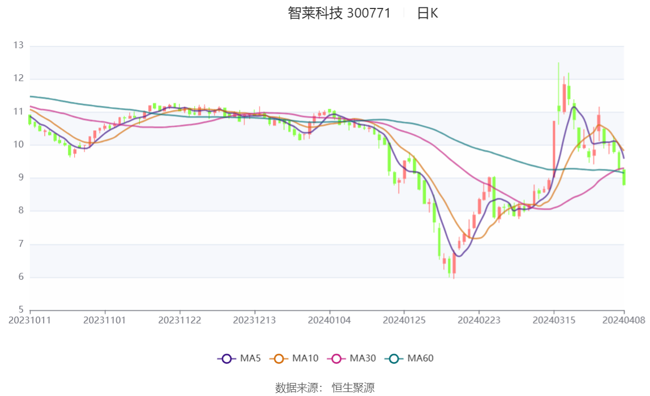Toggle the MA5 series via its legend label
The image size is (650, 396).
pos(250,359)
